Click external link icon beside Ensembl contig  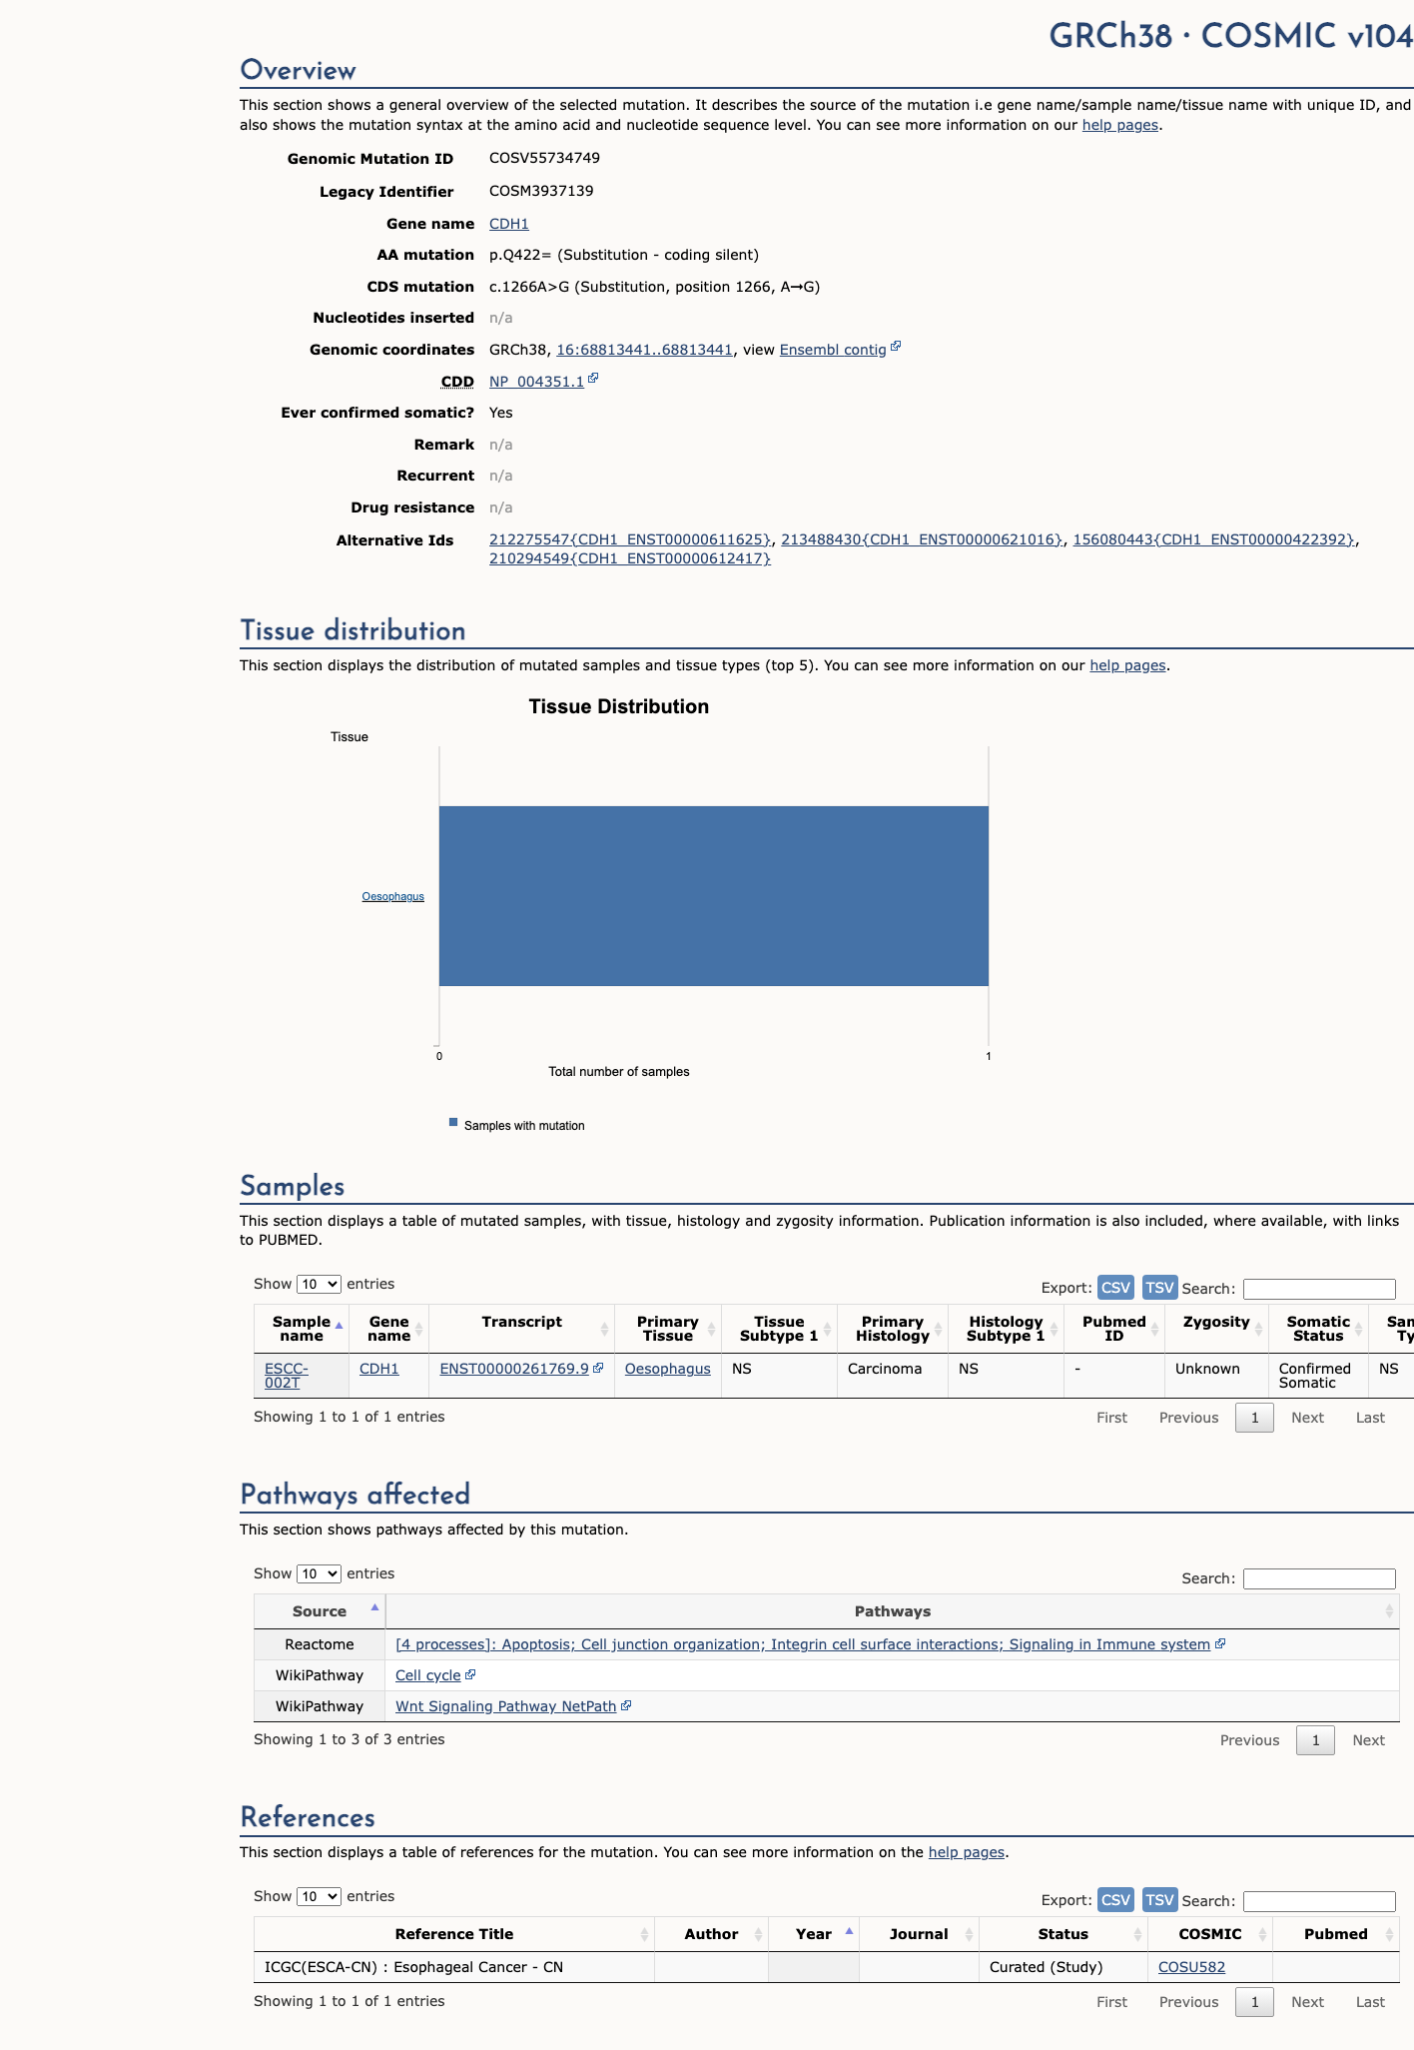(896, 347)
